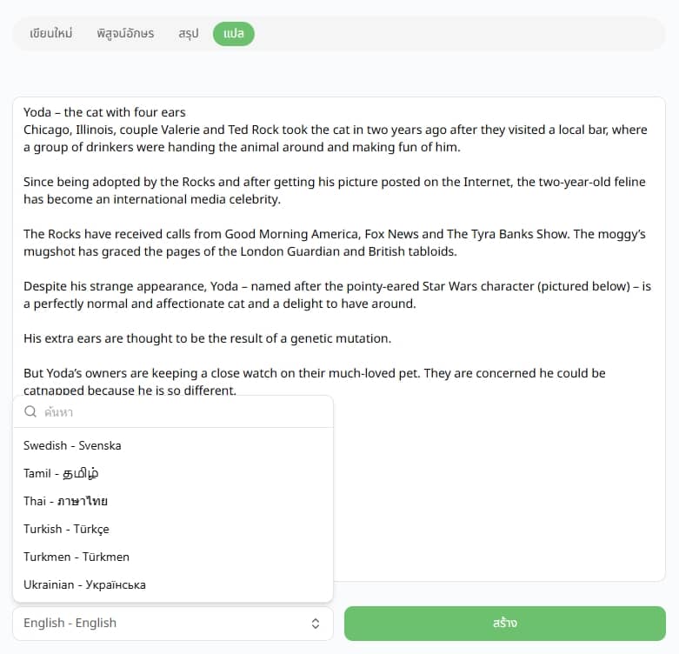Click the title line "Yoda – the cat with four ears"
679x654 pixels.
click(x=104, y=112)
